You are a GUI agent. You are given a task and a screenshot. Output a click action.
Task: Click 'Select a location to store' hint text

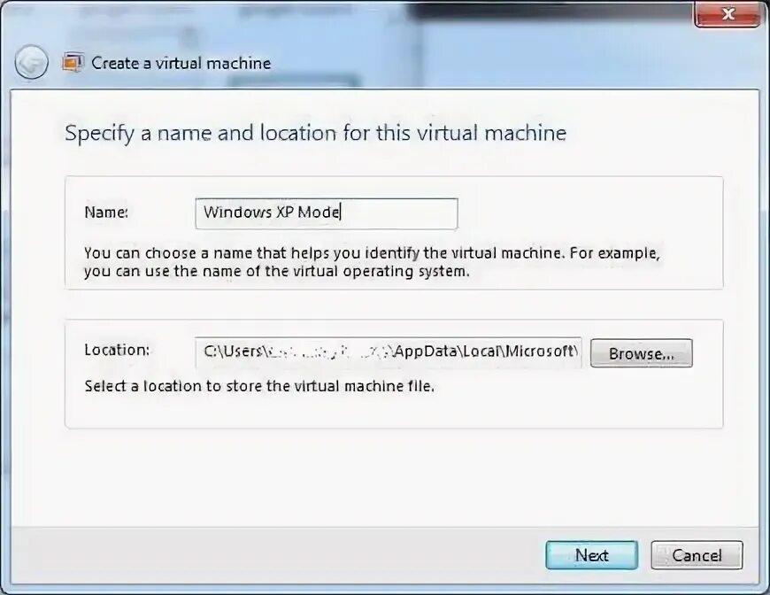pyautogui.click(x=259, y=386)
